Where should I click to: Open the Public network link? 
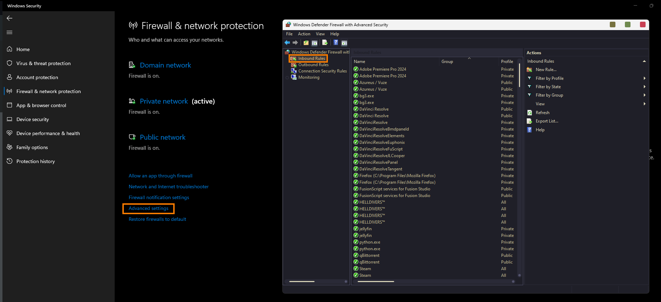pos(163,137)
